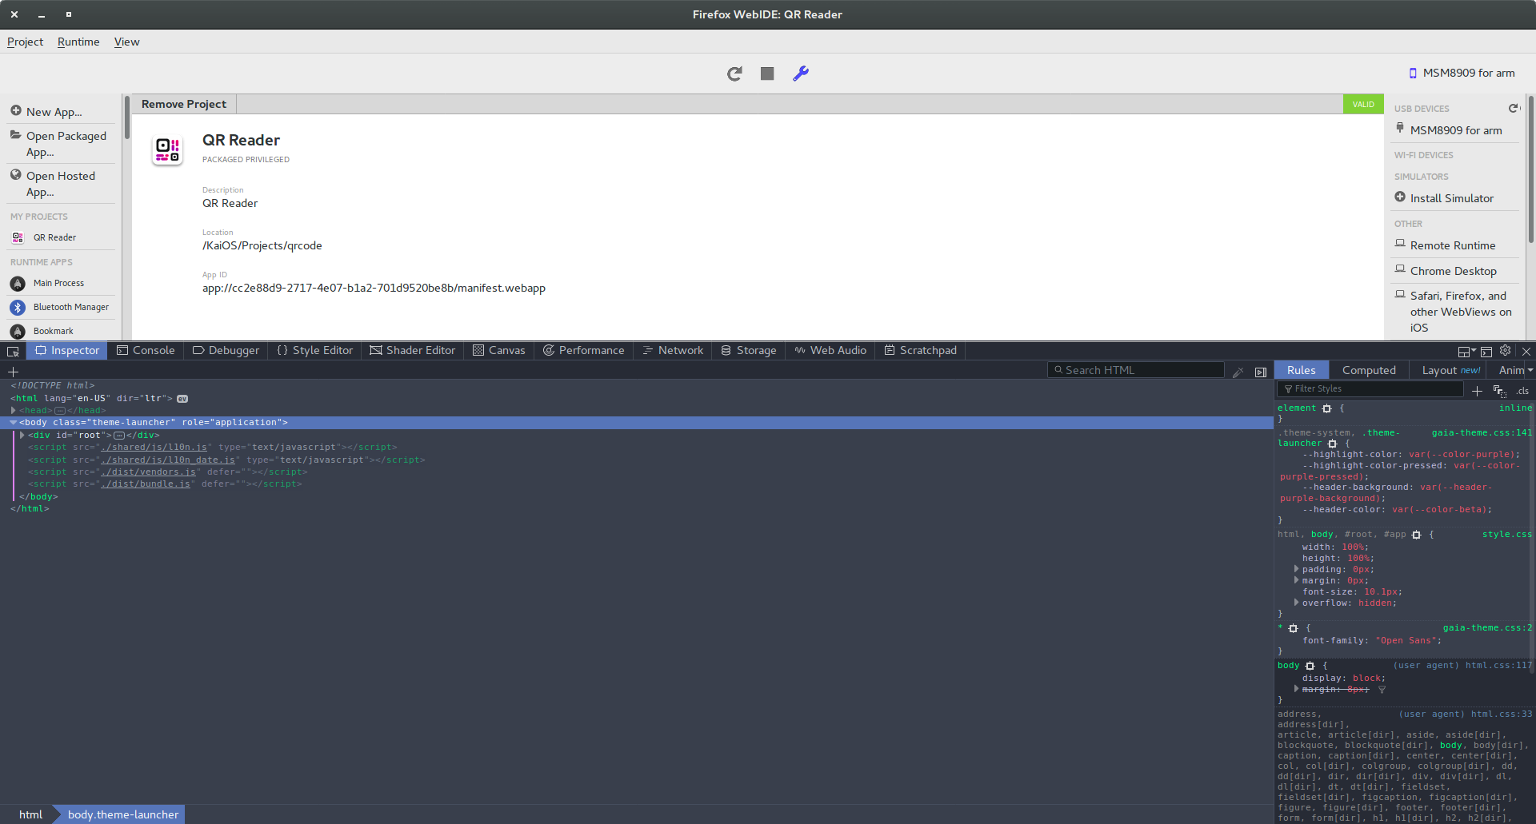The height and width of the screenshot is (824, 1536).
Task: Select html in the breadcrumb bar
Action: (30, 814)
